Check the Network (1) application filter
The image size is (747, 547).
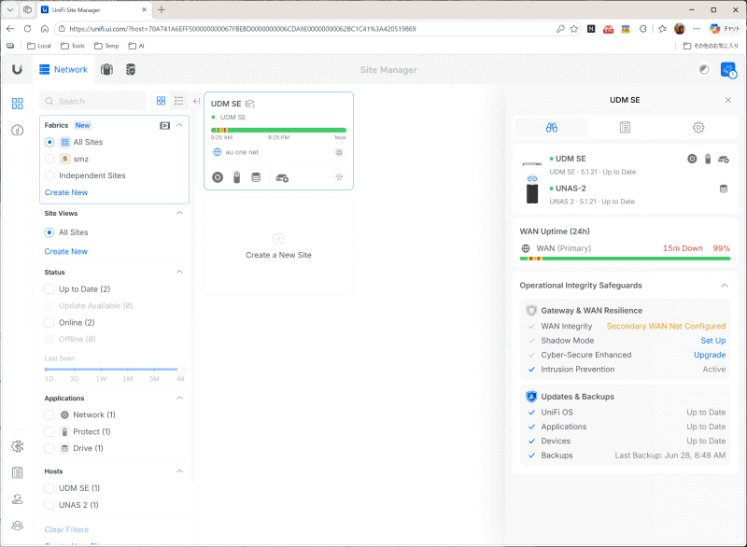pyautogui.click(x=49, y=415)
